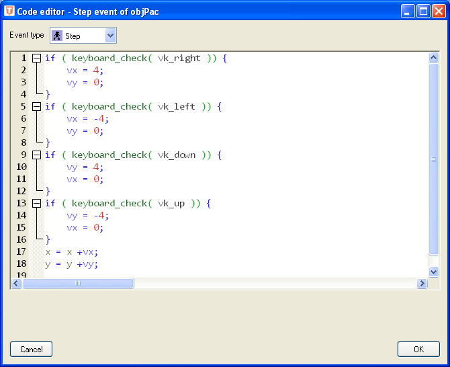Click on vk_left in line 5
Image resolution: width=450 pixels, height=367 pixels.
coord(177,107)
